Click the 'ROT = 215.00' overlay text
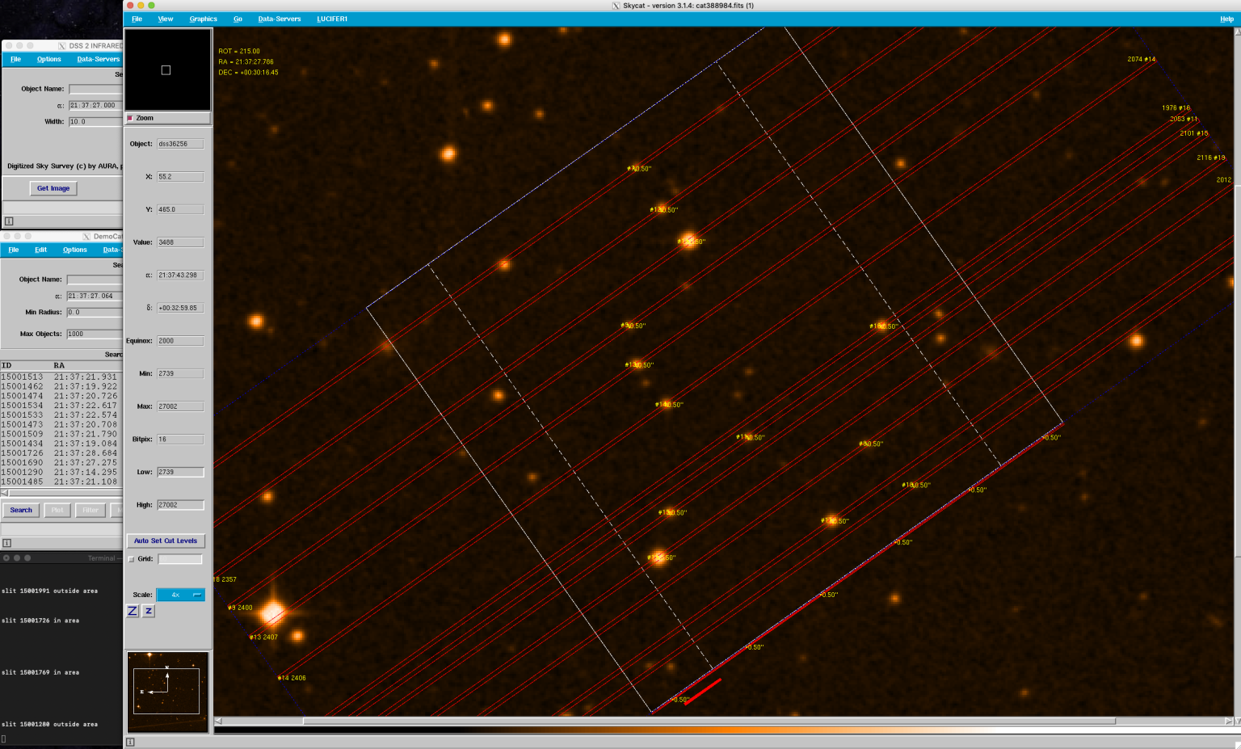Screen dimensions: 1241x749 [x=239, y=51]
